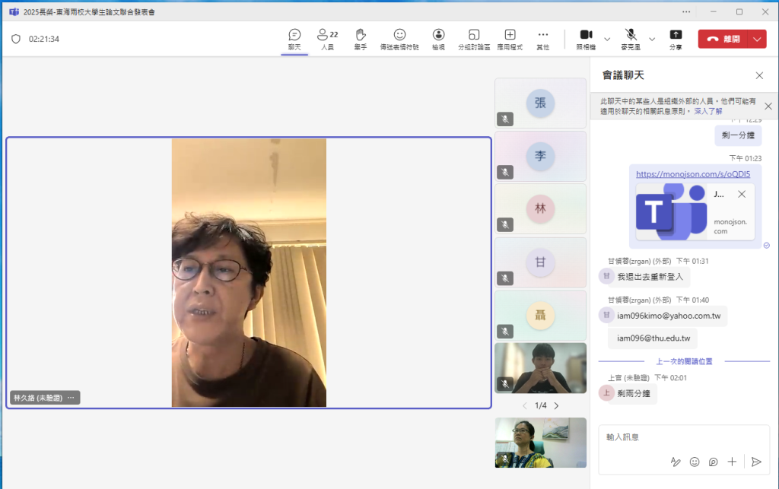Screen dimensions: 779x489
Task: Click the message 我退出去重新登入
Action: click(x=650, y=277)
